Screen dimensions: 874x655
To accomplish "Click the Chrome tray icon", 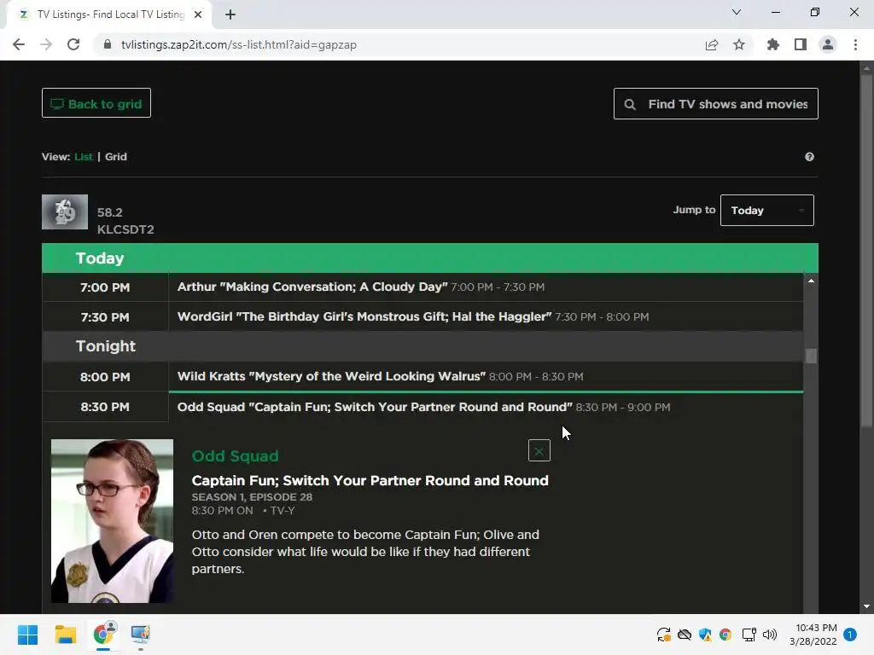I will tap(725, 635).
